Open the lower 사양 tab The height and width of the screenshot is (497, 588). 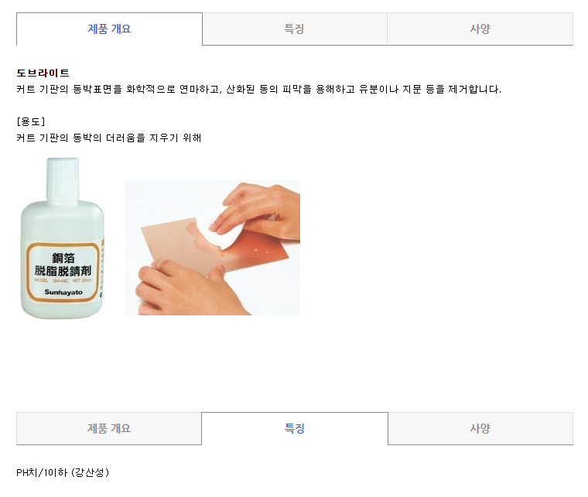click(480, 428)
